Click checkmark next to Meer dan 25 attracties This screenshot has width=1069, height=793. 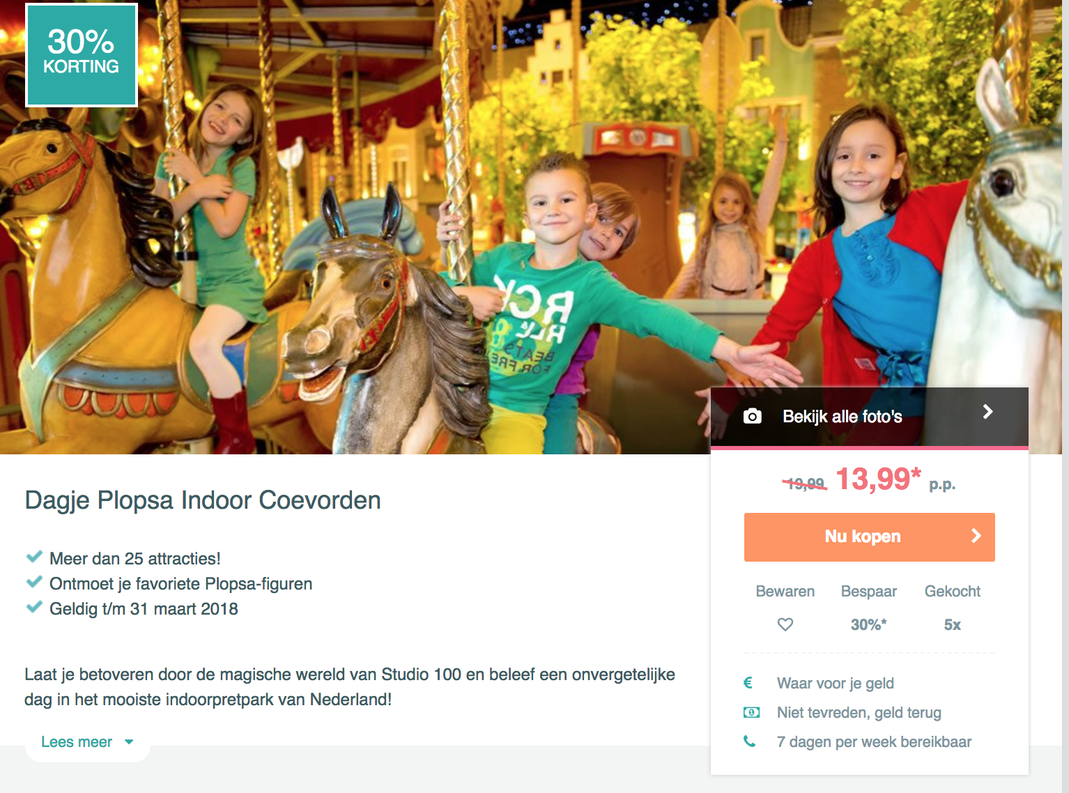tap(34, 557)
